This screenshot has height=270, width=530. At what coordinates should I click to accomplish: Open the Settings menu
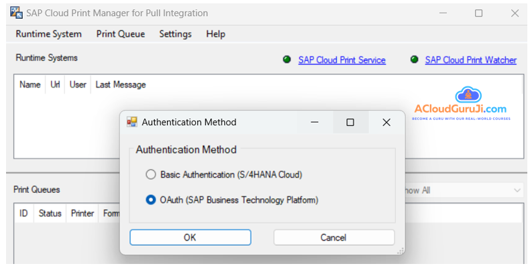175,34
